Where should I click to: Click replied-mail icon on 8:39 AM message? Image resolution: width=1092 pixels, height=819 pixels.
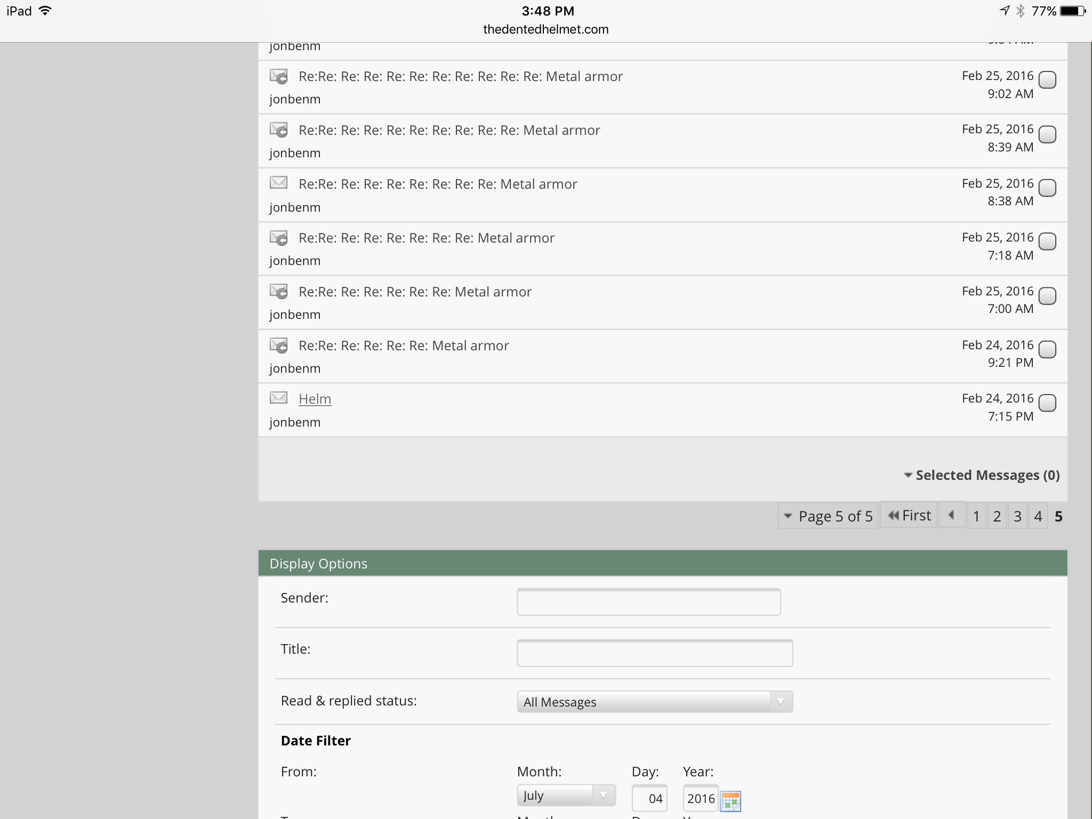(x=278, y=130)
